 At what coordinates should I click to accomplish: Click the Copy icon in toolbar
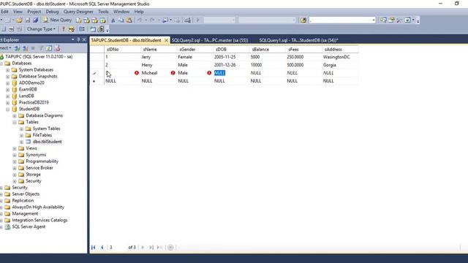coord(121,20)
